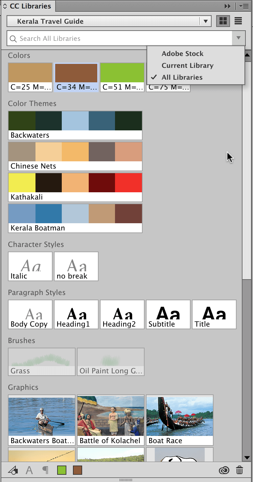Collapse the panel with the double-arrow icon

(227, 6)
